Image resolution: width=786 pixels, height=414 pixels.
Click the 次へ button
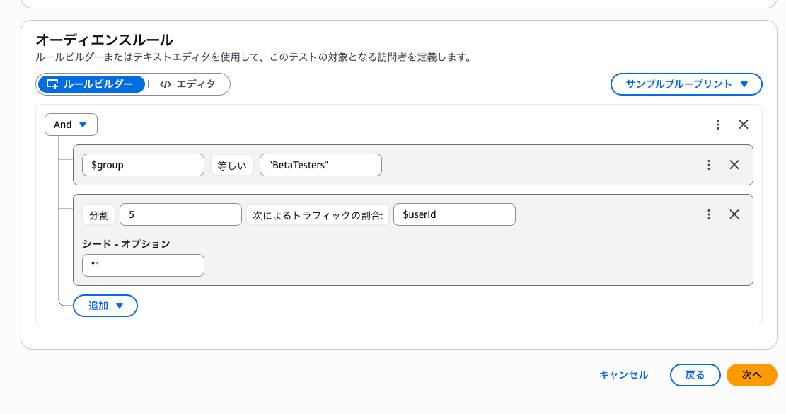coord(752,375)
